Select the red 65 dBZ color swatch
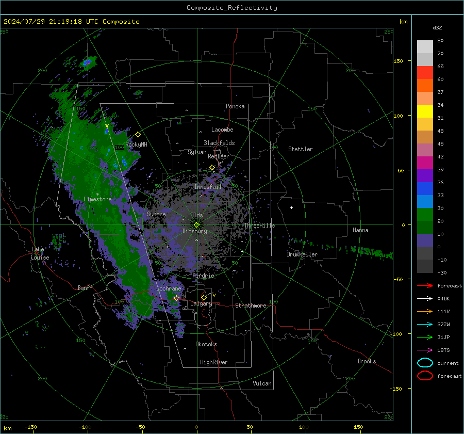The height and width of the screenshot is (434, 464). 425,72
